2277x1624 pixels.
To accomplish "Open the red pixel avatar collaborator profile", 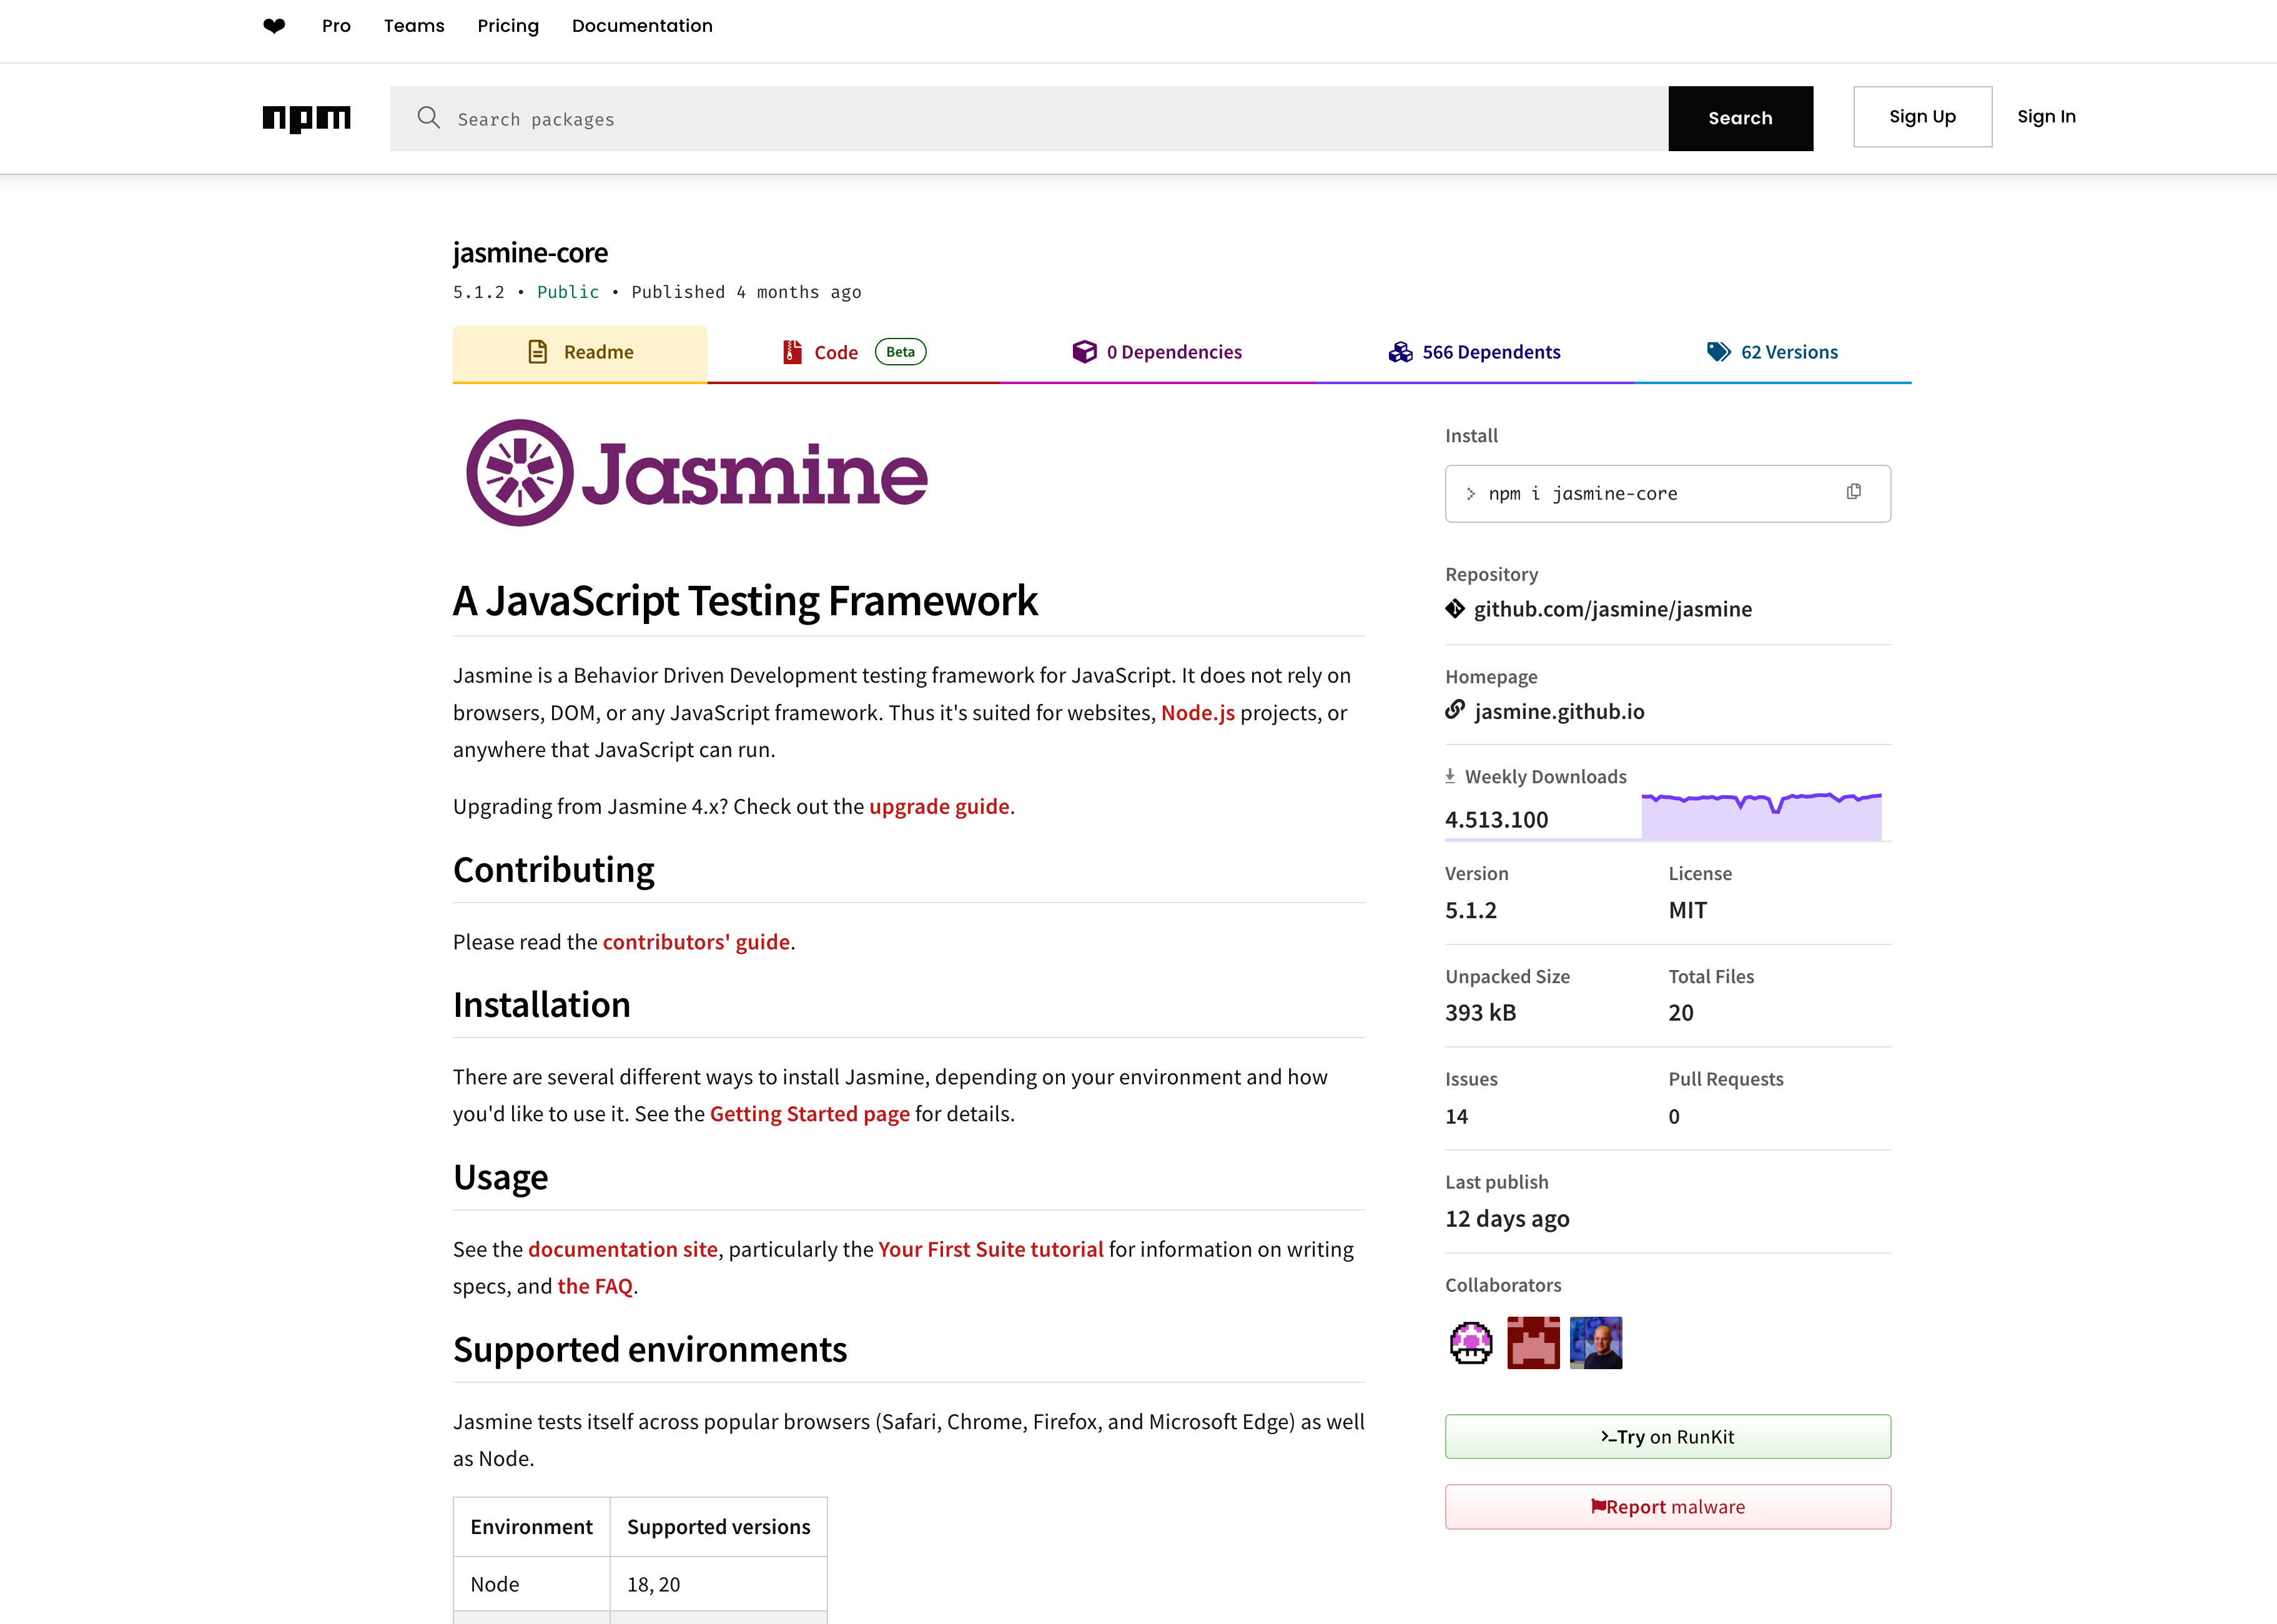I will [x=1533, y=1343].
